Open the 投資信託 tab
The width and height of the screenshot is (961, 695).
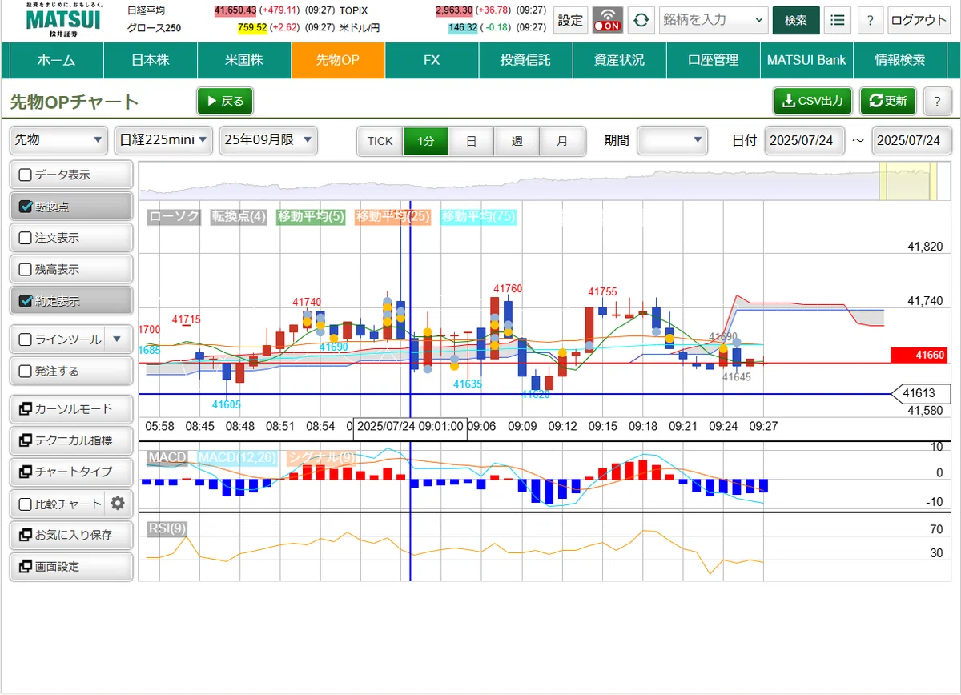click(525, 60)
